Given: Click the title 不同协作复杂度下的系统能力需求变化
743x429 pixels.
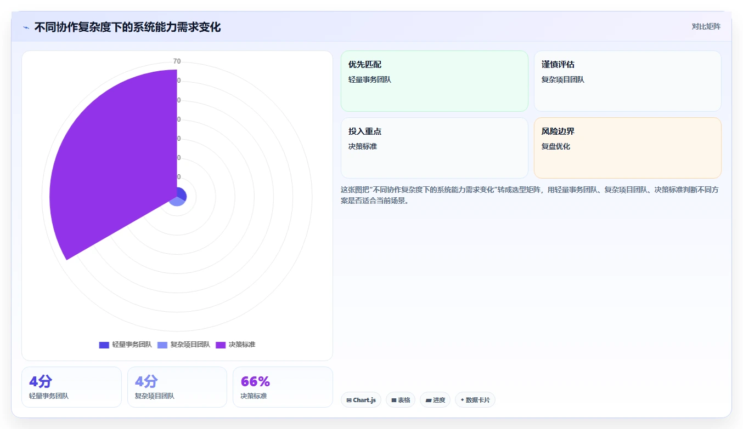Looking at the screenshot, I should [x=127, y=27].
